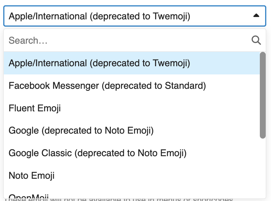Click the scrollbar track below the thumb
Image resolution: width=271 pixels, height=201 pixels.
[263, 167]
